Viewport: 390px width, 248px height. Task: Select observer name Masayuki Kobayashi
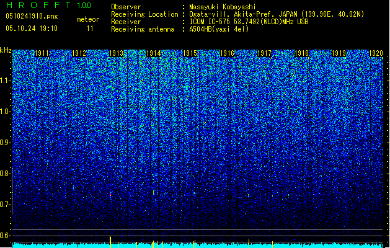pyautogui.click(x=223, y=7)
